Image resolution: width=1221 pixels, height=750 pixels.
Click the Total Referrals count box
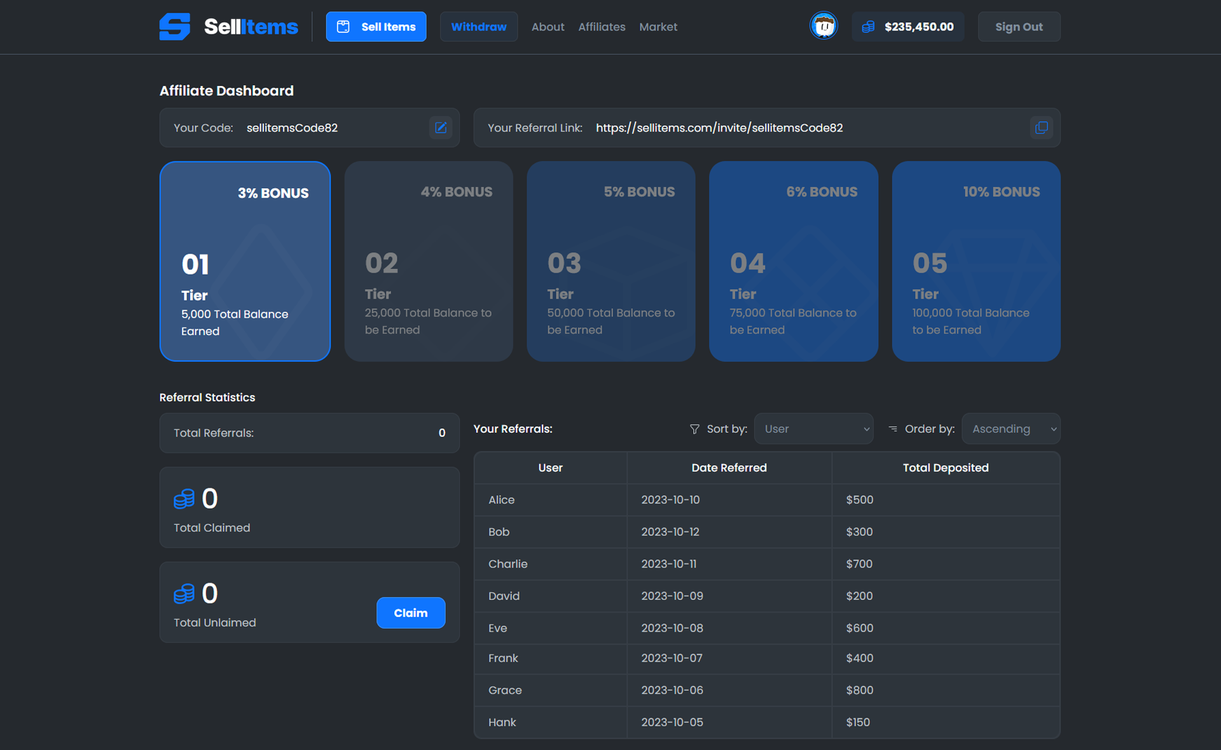pos(309,433)
